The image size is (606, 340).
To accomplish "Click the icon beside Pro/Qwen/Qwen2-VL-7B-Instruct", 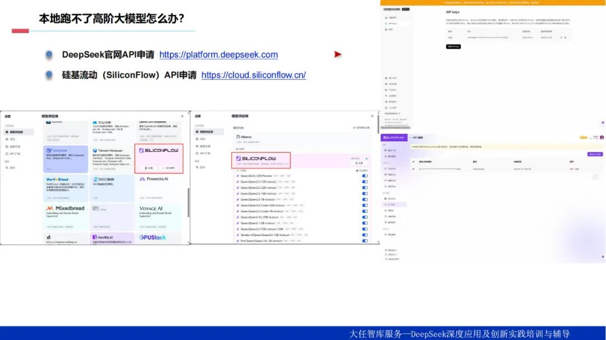I will click(238, 241).
